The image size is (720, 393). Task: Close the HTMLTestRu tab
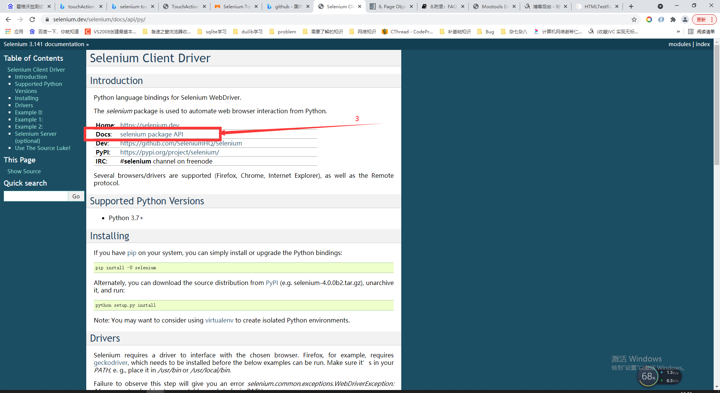click(617, 6)
